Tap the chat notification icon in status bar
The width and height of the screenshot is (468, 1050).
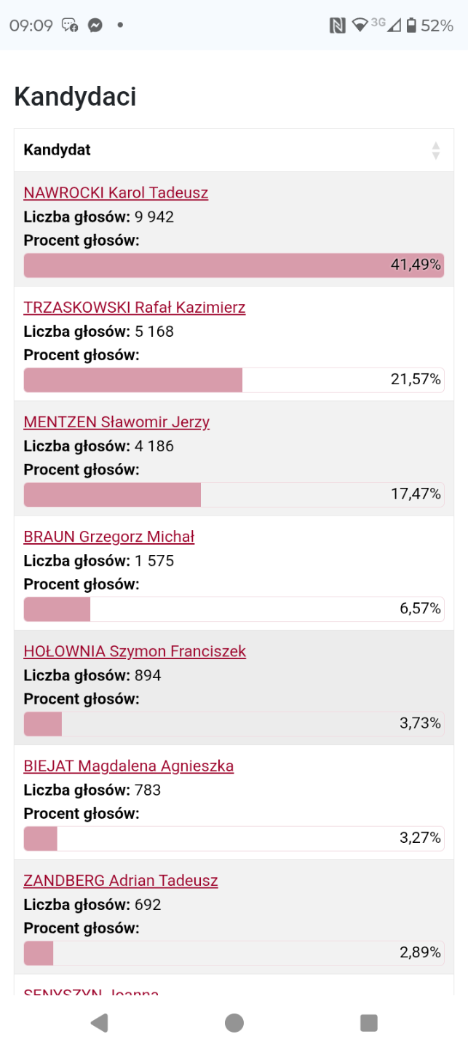(x=70, y=26)
